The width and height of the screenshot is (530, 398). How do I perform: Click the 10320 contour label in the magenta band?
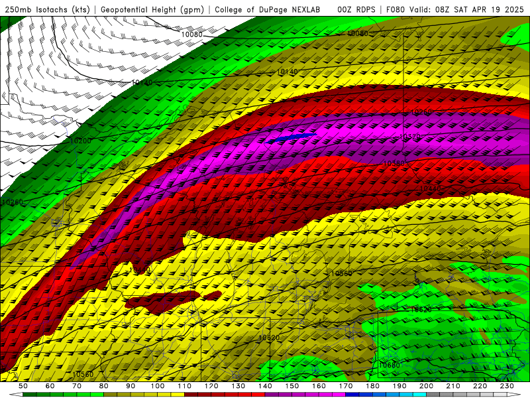click(x=409, y=137)
